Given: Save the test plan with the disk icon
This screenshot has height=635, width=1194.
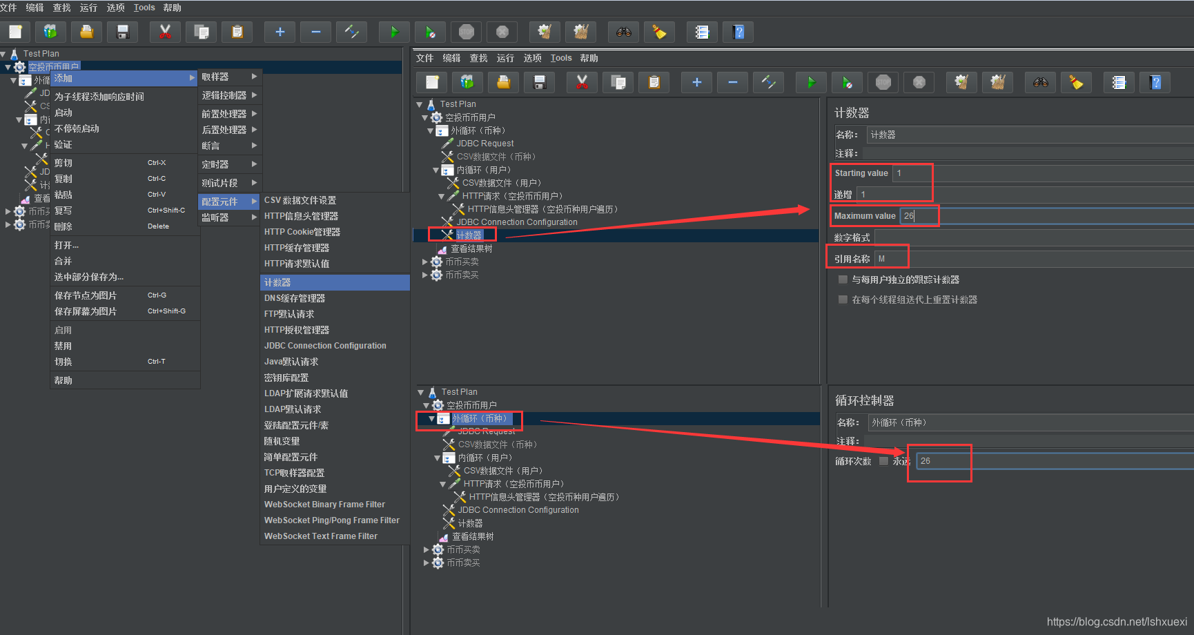Looking at the screenshot, I should click(x=122, y=32).
